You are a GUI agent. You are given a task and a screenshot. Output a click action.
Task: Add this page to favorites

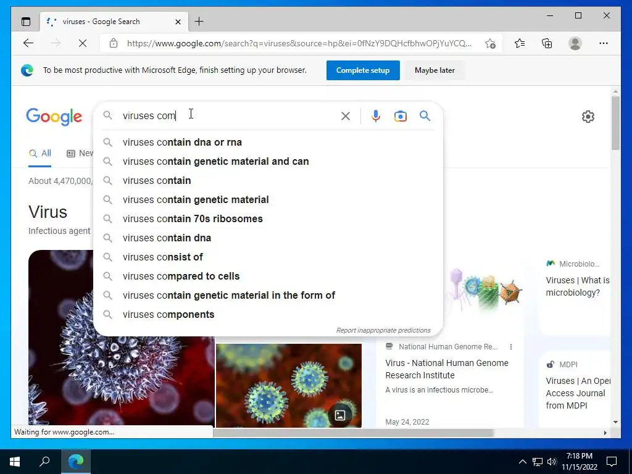(491, 44)
